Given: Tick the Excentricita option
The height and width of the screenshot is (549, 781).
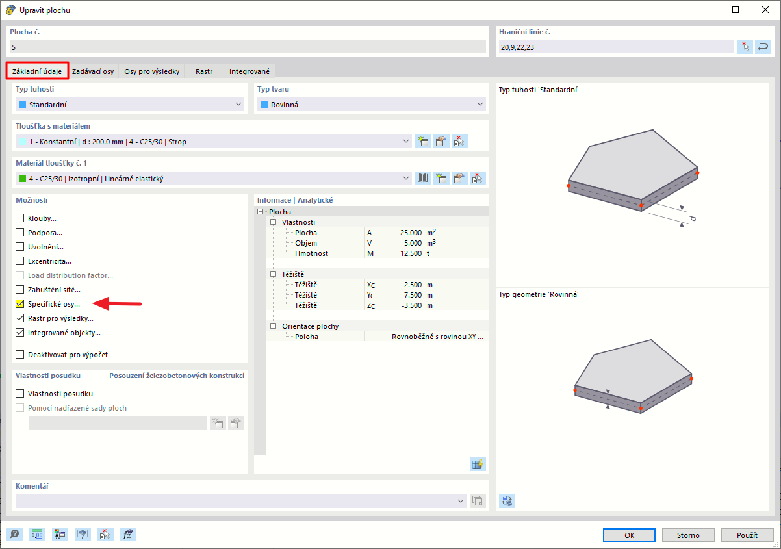Looking at the screenshot, I should point(20,261).
